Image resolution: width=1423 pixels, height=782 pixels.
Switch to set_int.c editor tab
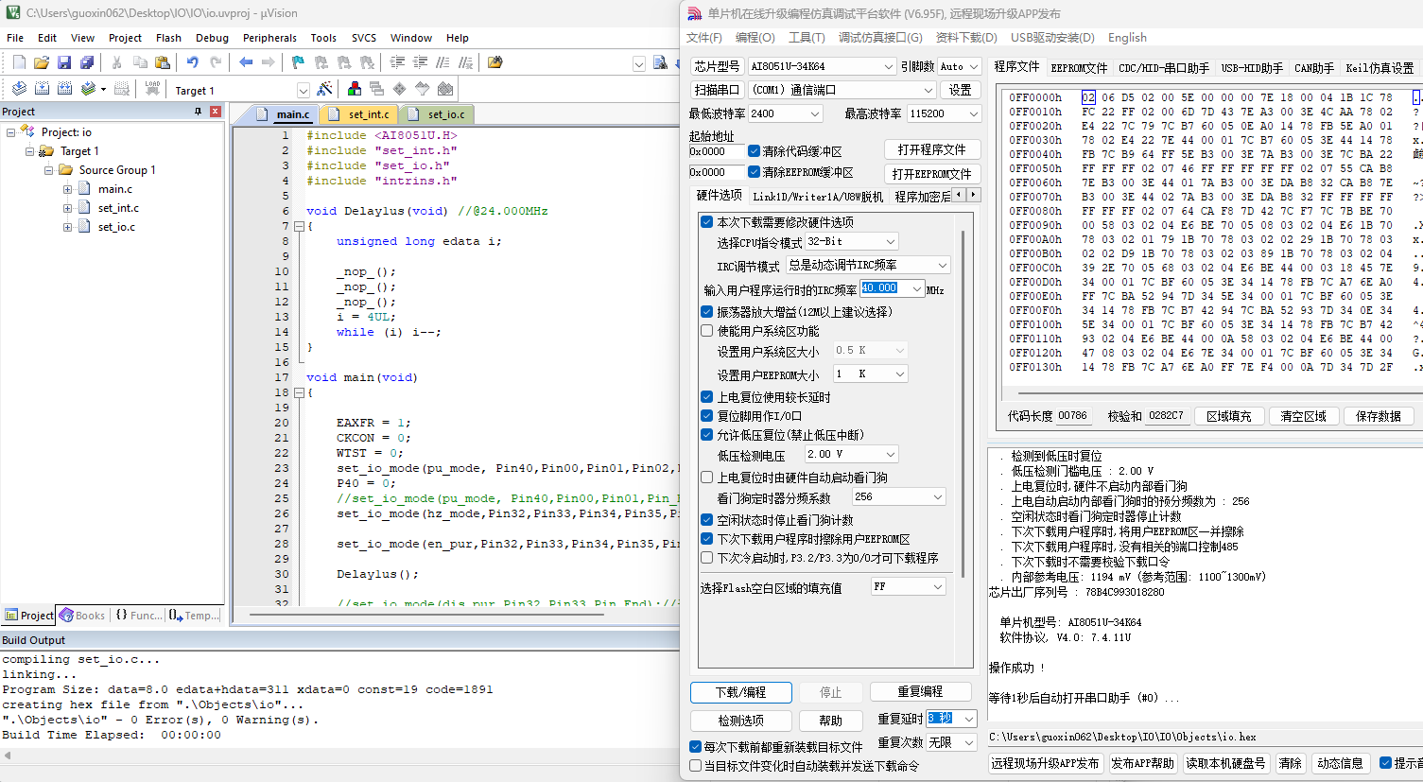pos(359,114)
